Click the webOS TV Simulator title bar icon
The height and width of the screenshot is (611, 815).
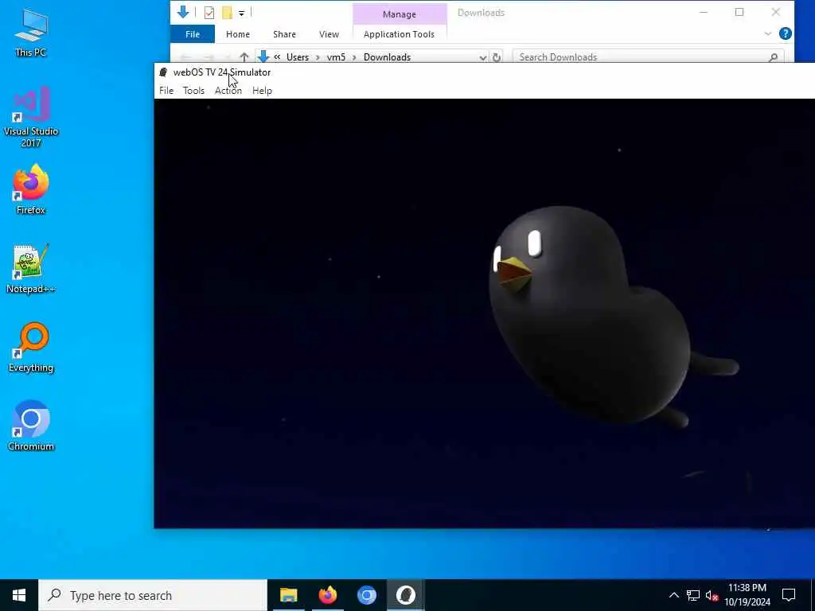(163, 72)
